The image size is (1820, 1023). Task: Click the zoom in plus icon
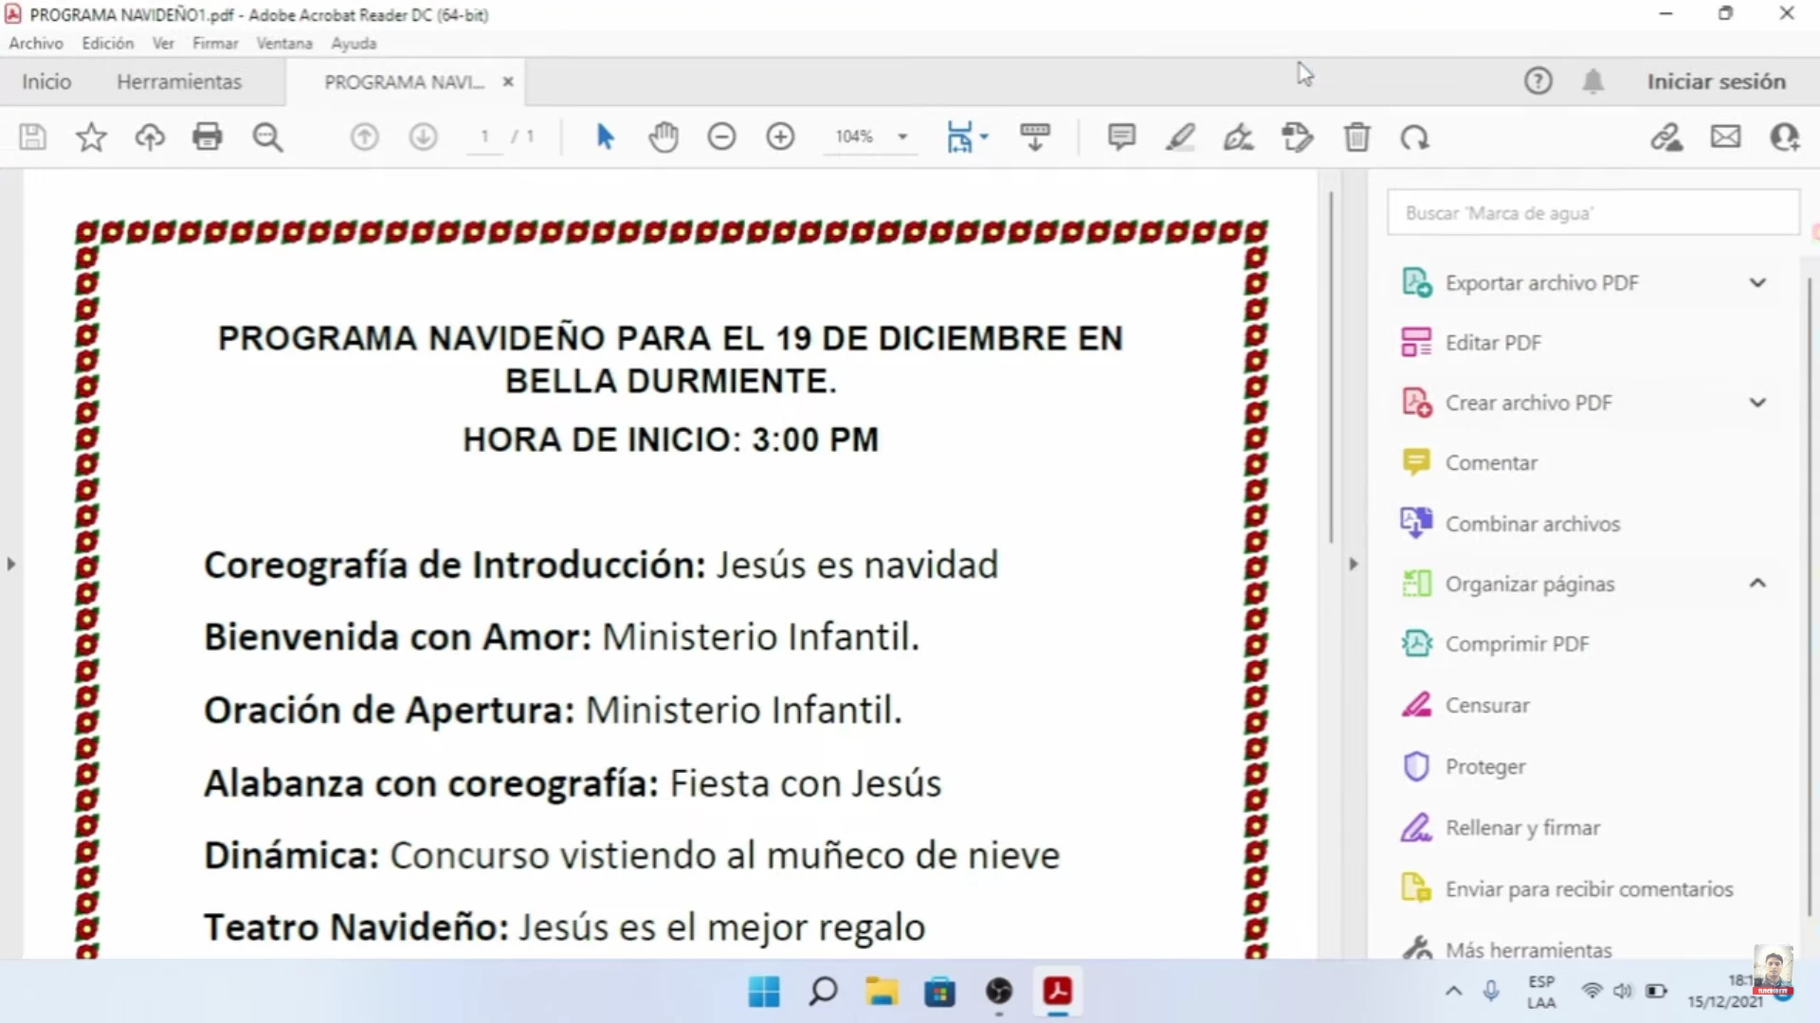tap(780, 137)
